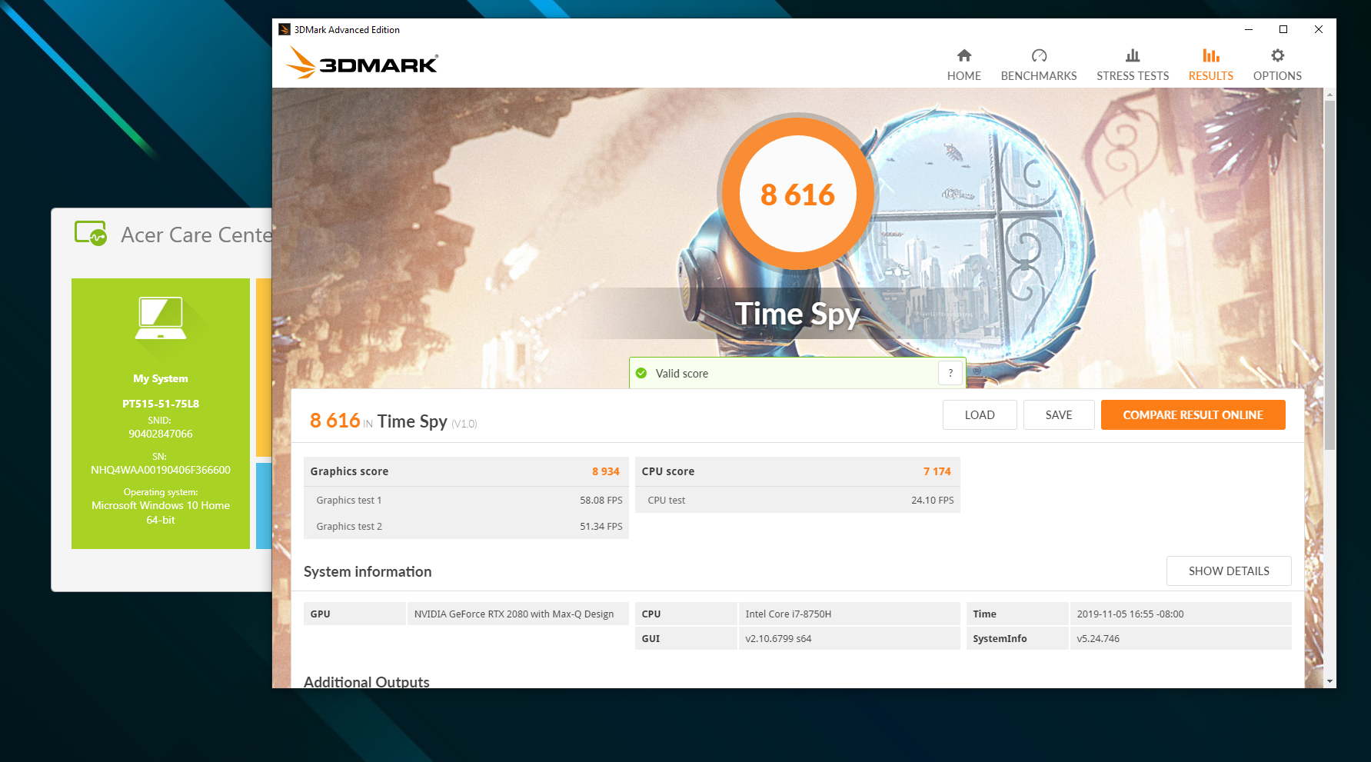
Task: Open the valid score help question mark
Action: coord(950,373)
